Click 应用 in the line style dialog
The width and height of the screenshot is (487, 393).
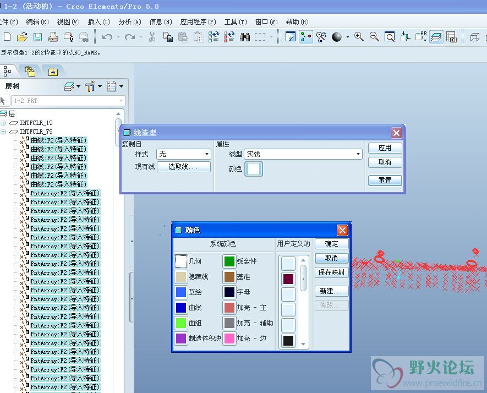[385, 148]
